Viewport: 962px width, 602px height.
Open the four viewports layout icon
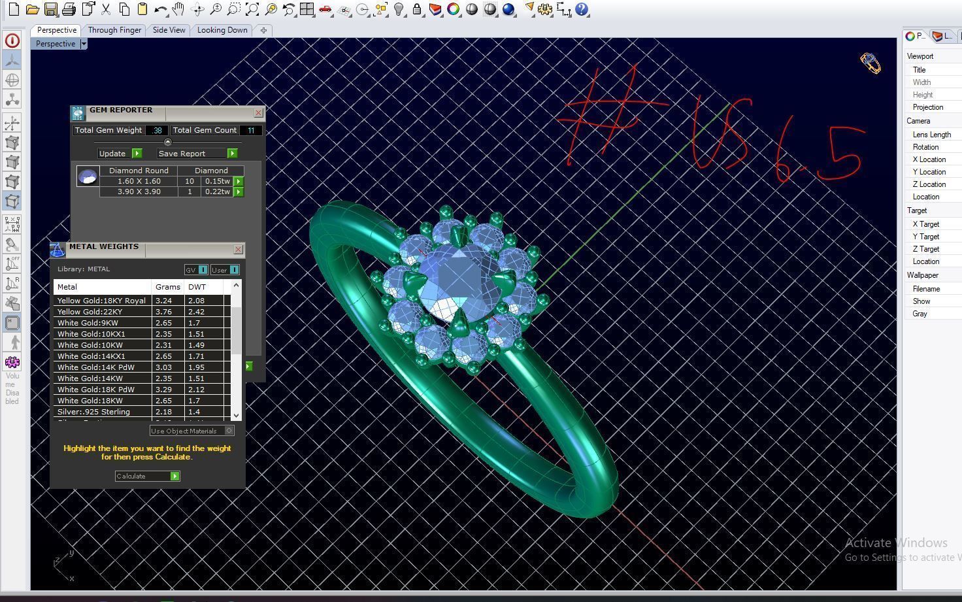tap(307, 10)
